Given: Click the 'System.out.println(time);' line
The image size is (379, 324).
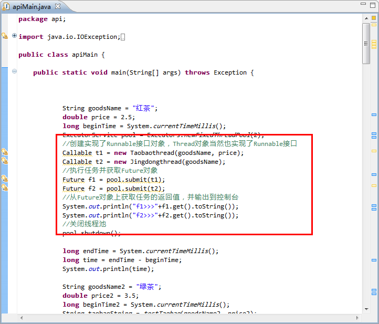Looking at the screenshot, I should click(x=108, y=269).
